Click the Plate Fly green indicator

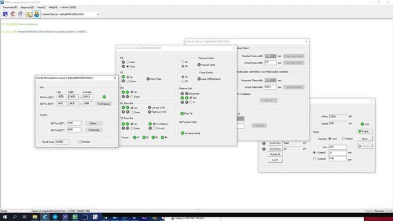pos(182,114)
